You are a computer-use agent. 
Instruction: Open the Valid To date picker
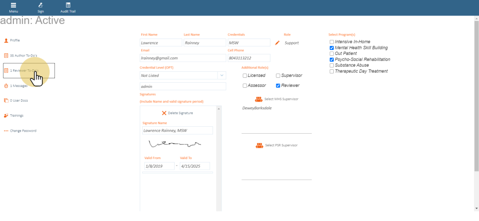pyautogui.click(x=195, y=166)
